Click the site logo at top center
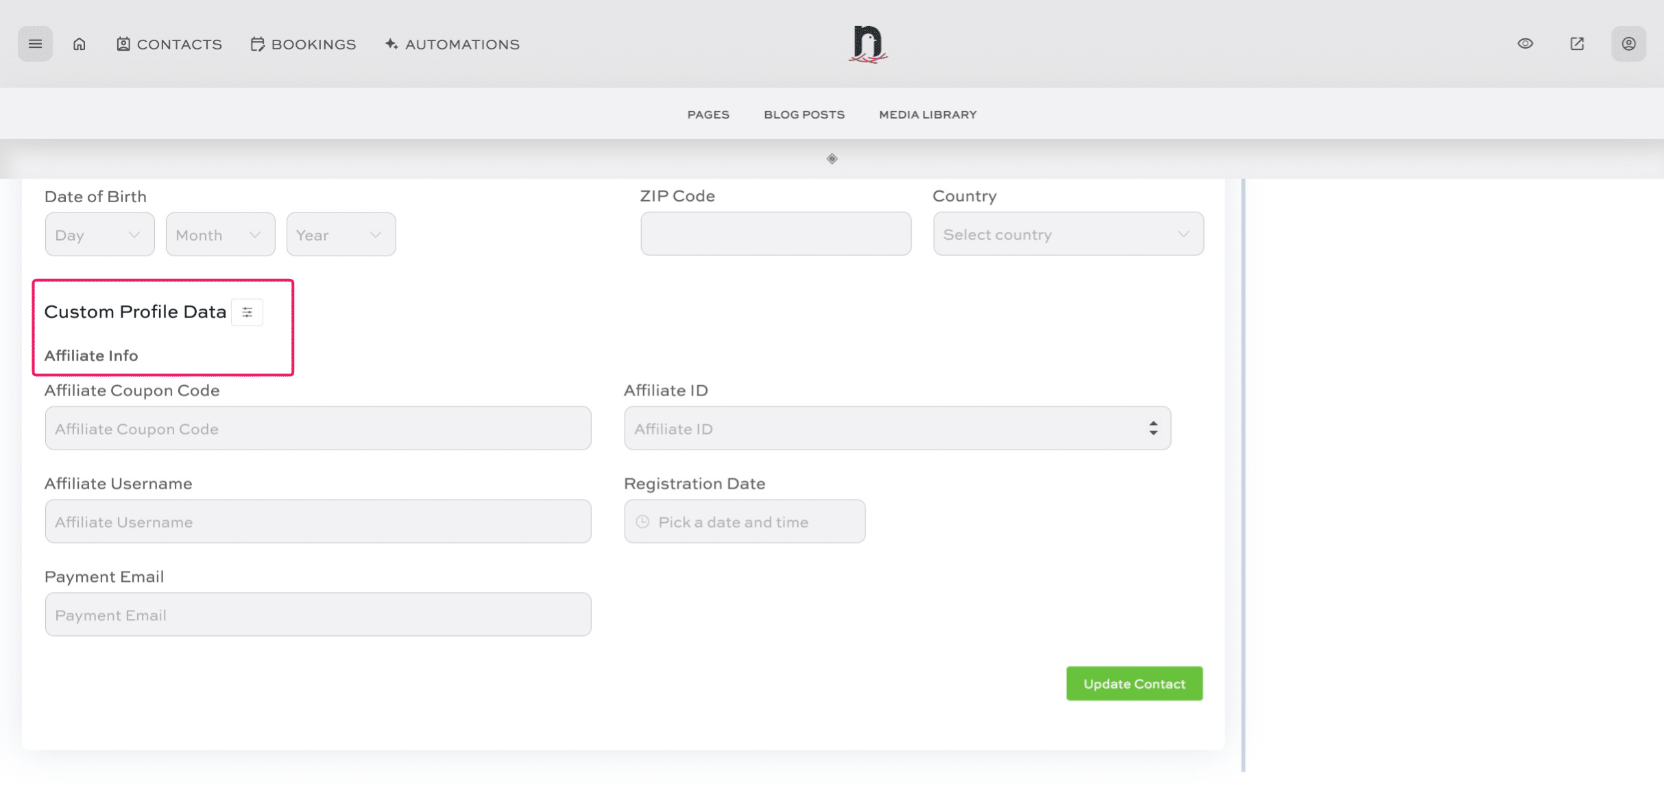1664x786 pixels. pos(867,43)
